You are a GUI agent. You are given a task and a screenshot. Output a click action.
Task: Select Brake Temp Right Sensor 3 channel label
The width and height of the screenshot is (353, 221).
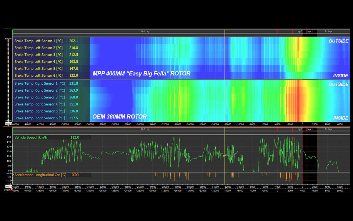[40, 97]
